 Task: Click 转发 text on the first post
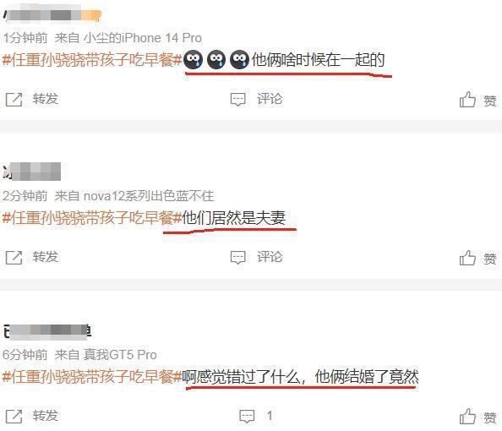(46, 99)
